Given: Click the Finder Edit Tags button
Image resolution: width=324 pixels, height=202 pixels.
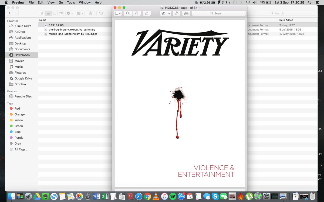Looking at the screenshot, I should (100, 13).
